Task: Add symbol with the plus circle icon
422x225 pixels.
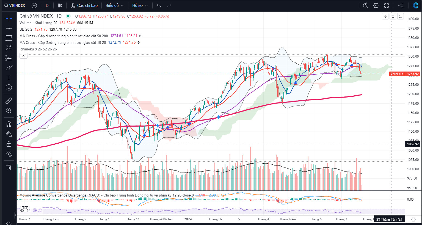Action: (34, 5)
